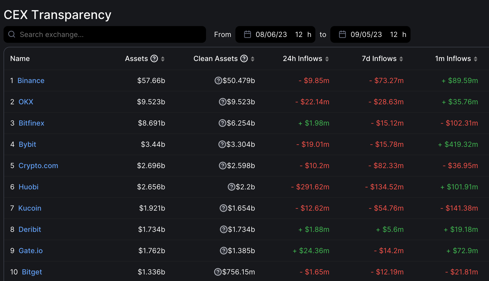
Task: Sort by 1m Inflows column arrows
Action: [x=476, y=59]
